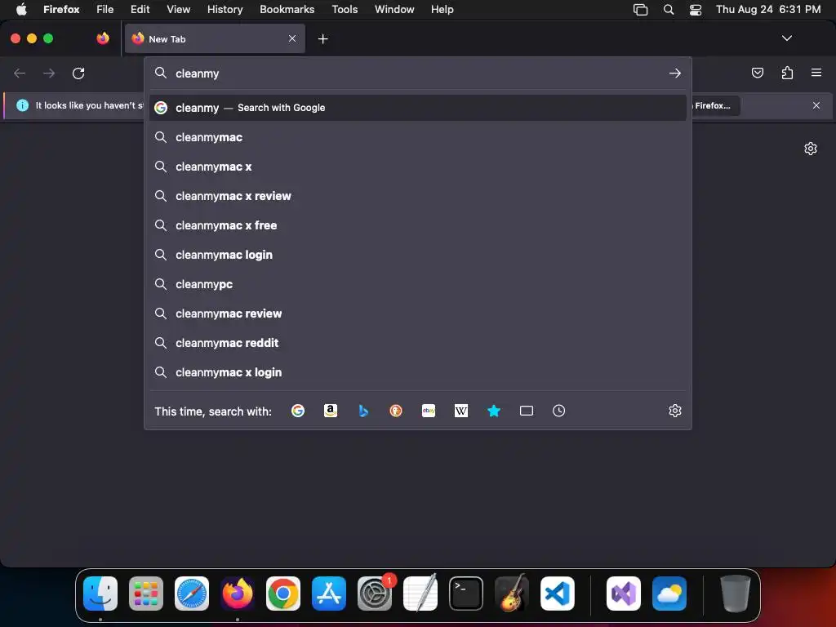Open Google Chrome from the Dock

tap(283, 594)
